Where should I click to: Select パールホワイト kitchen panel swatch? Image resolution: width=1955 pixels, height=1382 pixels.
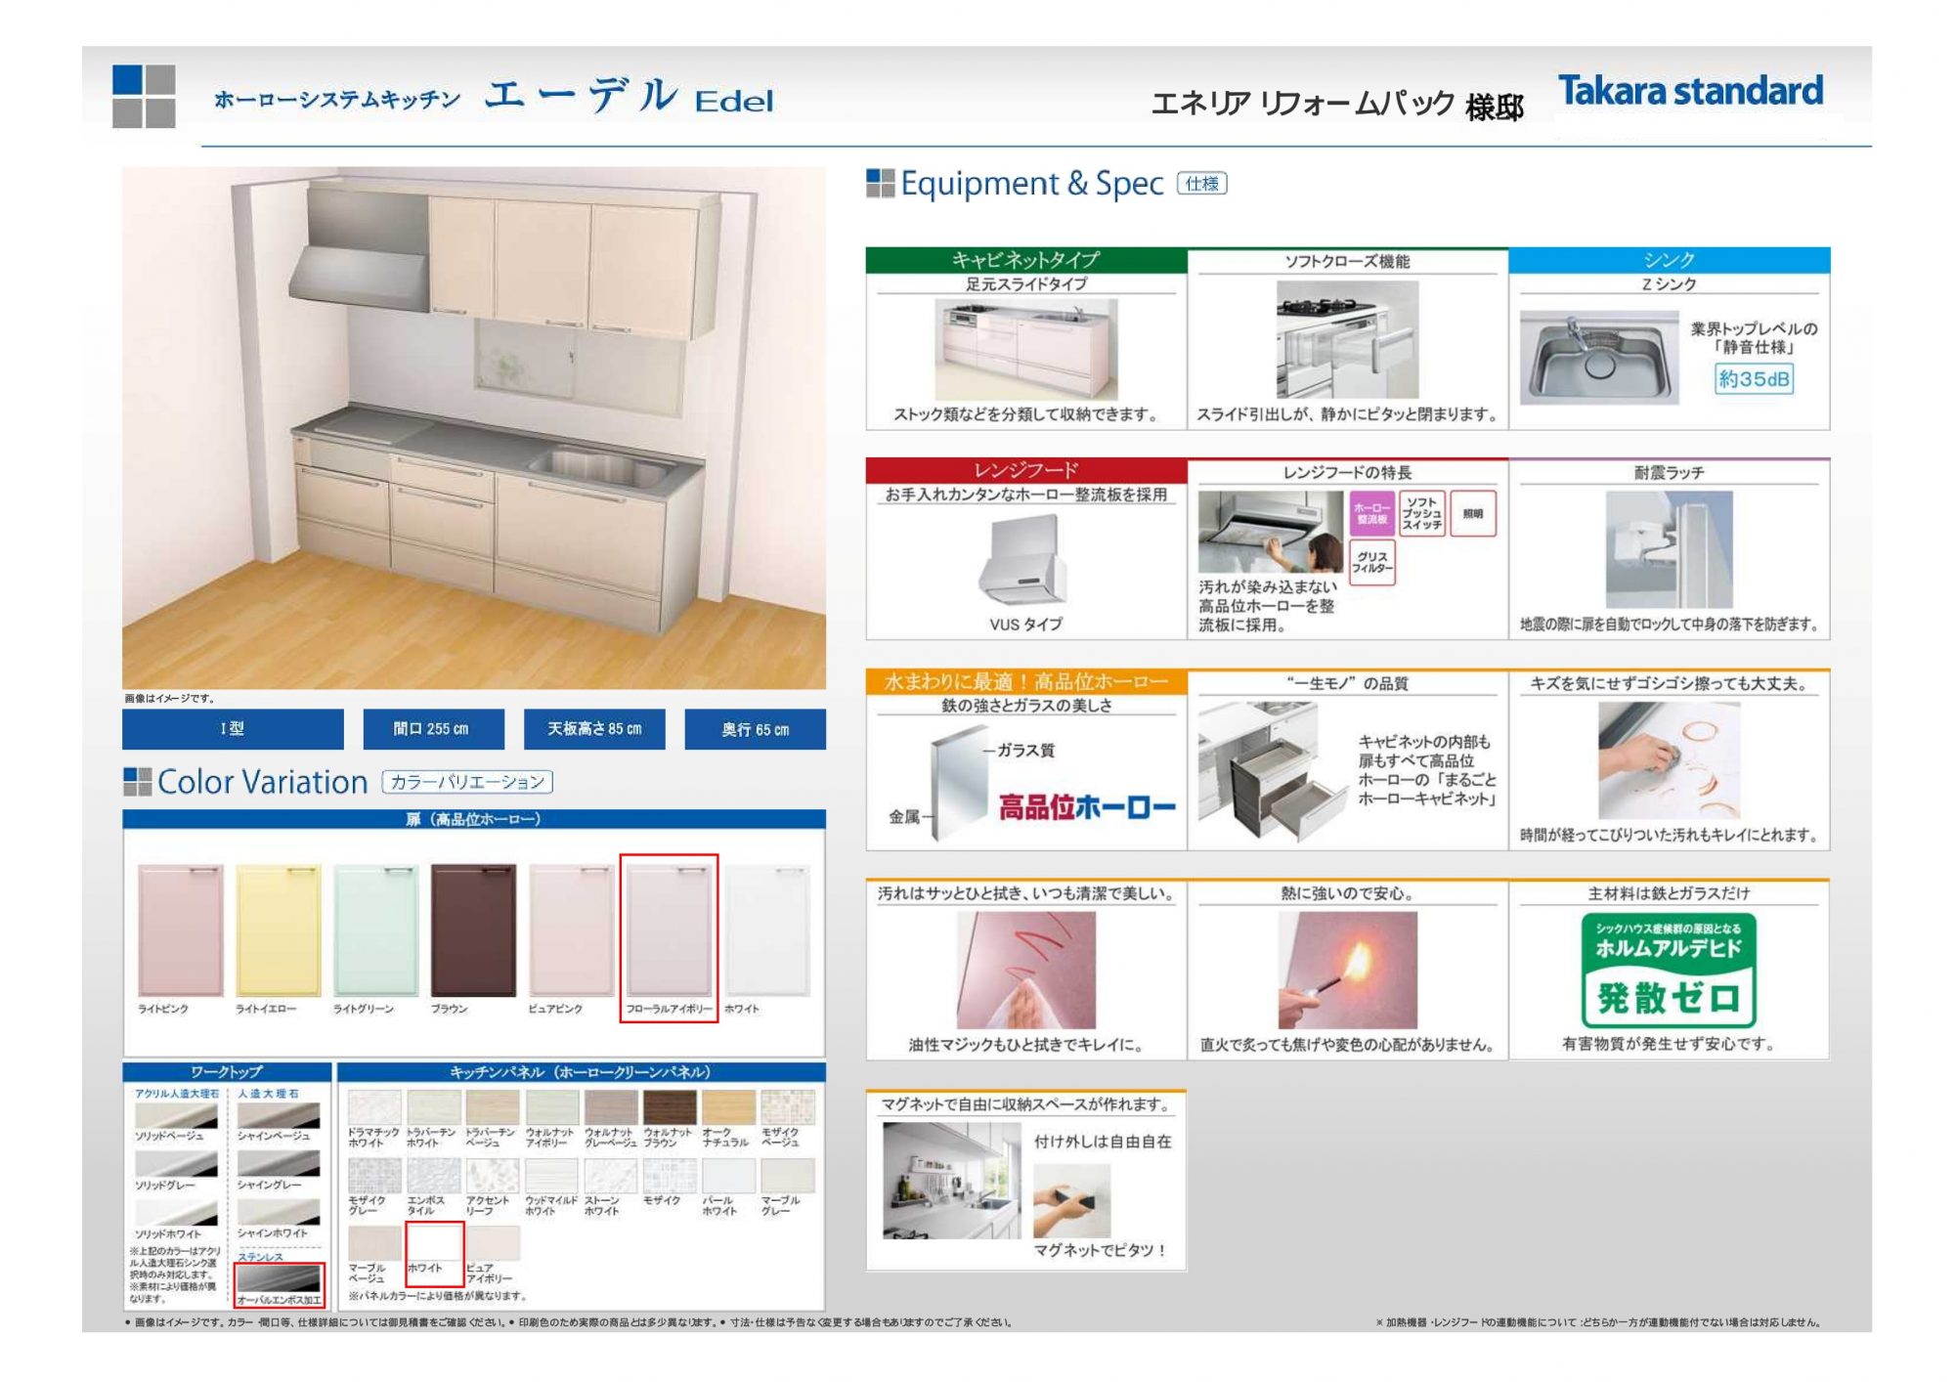click(728, 1176)
